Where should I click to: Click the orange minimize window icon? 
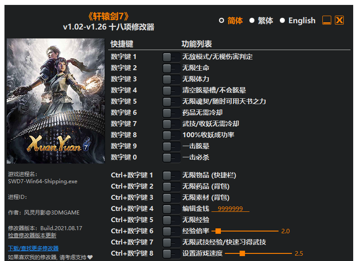327,20
